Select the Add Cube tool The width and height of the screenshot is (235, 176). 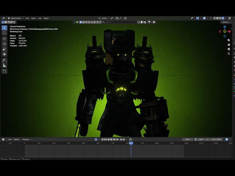point(4,71)
